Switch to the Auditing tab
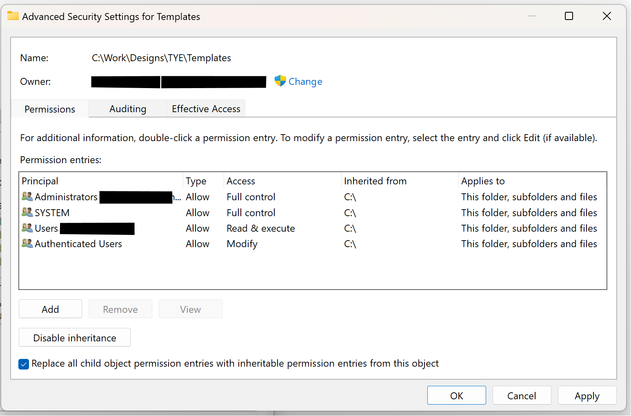Viewport: 631px width, 416px height. pos(127,108)
